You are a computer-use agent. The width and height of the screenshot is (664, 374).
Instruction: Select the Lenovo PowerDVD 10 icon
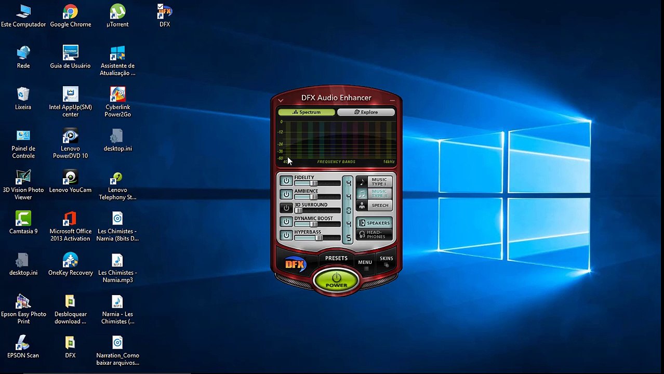[70, 144]
